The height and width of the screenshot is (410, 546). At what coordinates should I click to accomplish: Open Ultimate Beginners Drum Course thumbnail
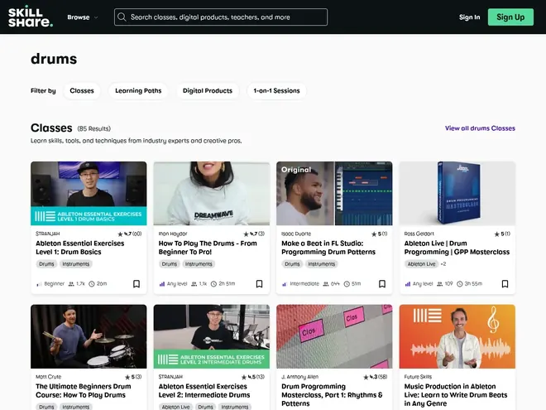[89, 336]
